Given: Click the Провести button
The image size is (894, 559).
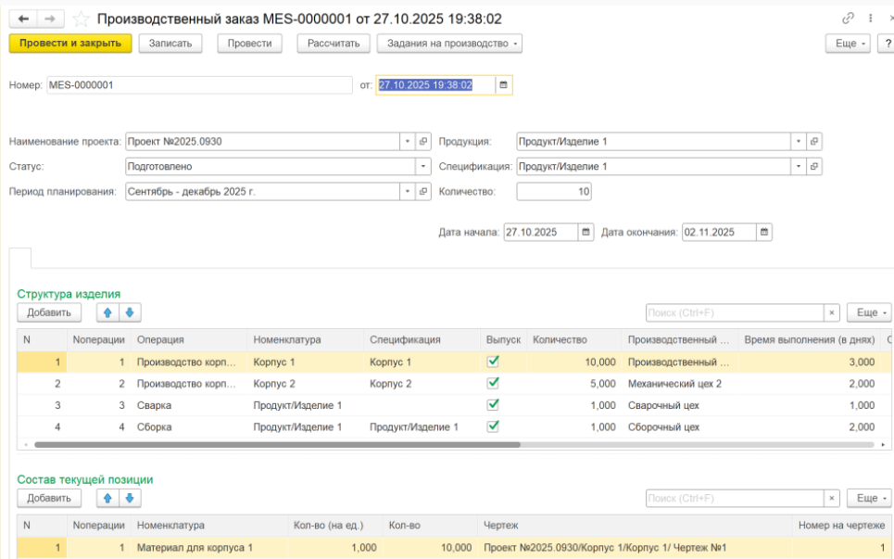Looking at the screenshot, I should coord(250,44).
